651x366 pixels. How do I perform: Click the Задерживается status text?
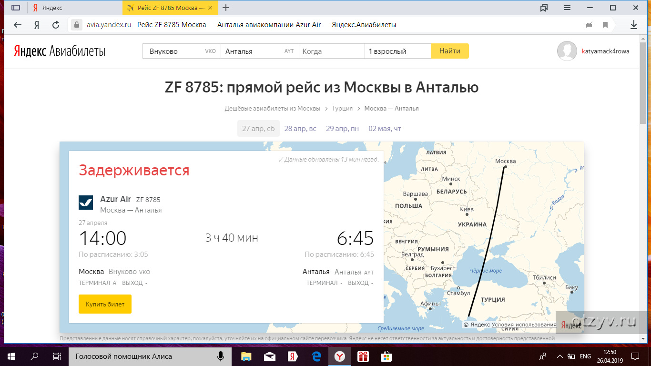[x=134, y=170]
